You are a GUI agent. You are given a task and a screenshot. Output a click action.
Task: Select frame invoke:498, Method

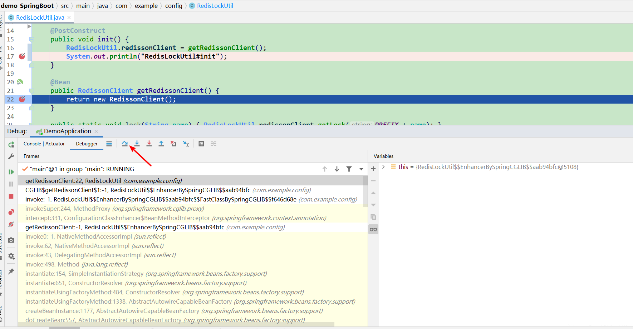click(192, 264)
